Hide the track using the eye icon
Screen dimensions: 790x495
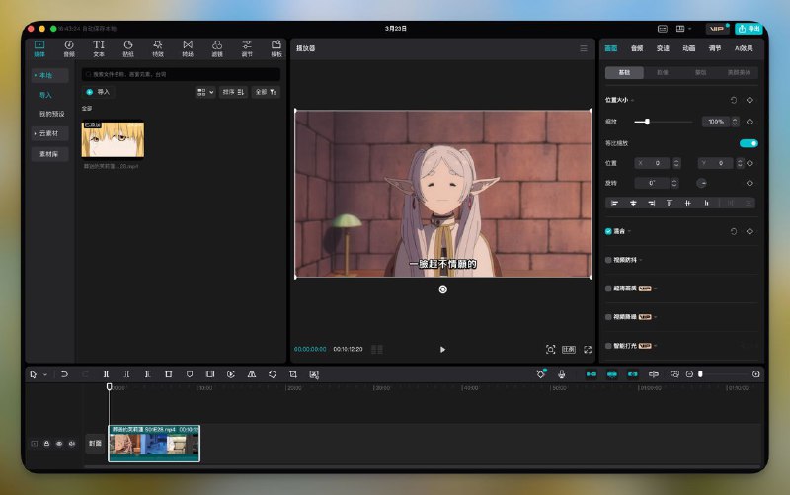(x=58, y=444)
